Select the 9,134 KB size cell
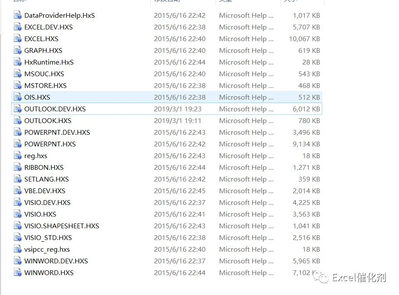The image size is (399, 295). [x=306, y=144]
